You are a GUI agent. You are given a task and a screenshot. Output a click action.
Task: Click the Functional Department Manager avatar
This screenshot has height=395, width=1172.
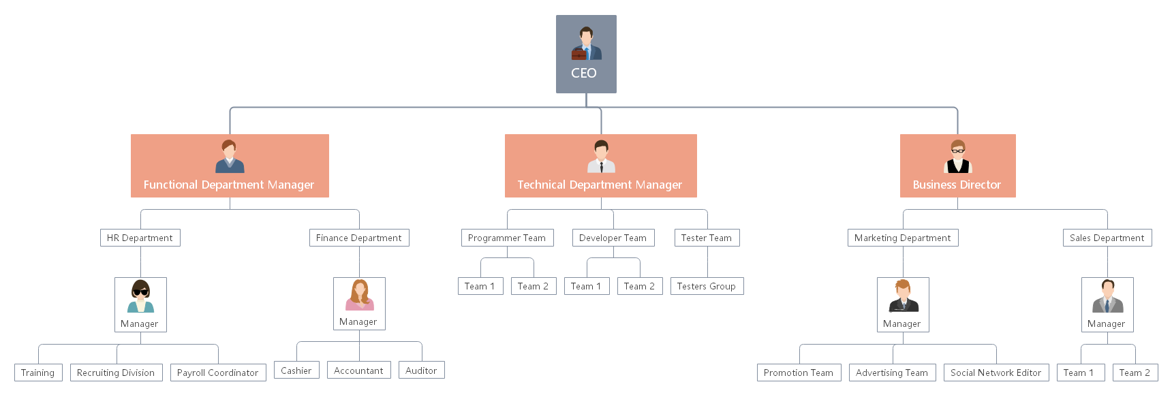[230, 157]
